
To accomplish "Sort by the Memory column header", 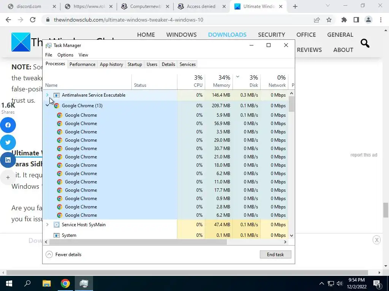I will click(219, 81).
